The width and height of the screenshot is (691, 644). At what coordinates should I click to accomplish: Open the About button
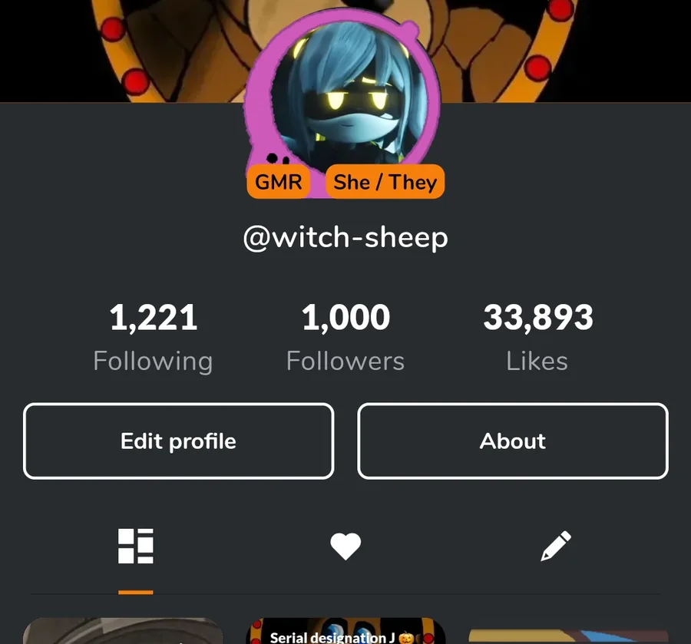click(x=513, y=441)
